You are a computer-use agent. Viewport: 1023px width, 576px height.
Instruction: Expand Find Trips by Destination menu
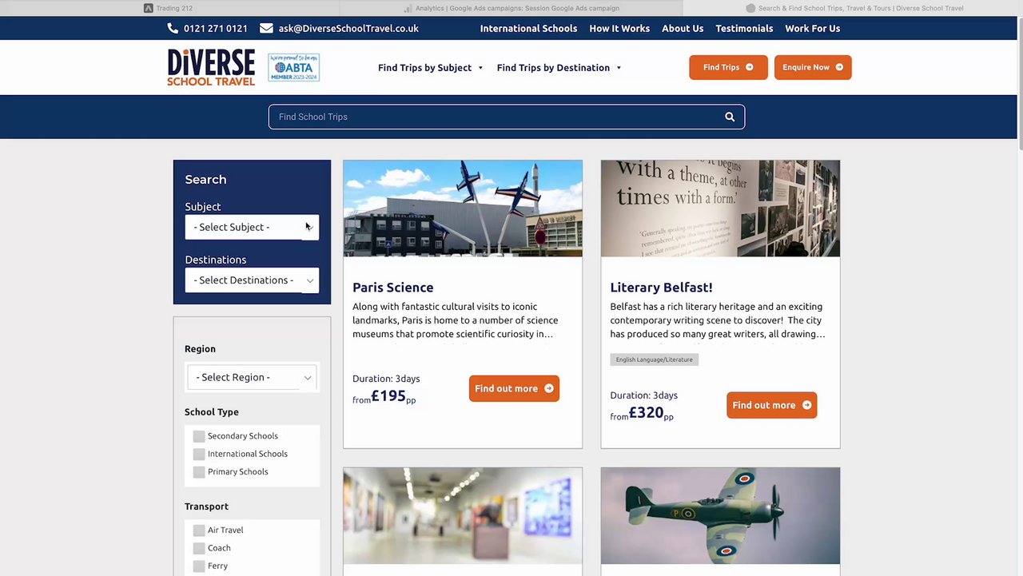559,68
